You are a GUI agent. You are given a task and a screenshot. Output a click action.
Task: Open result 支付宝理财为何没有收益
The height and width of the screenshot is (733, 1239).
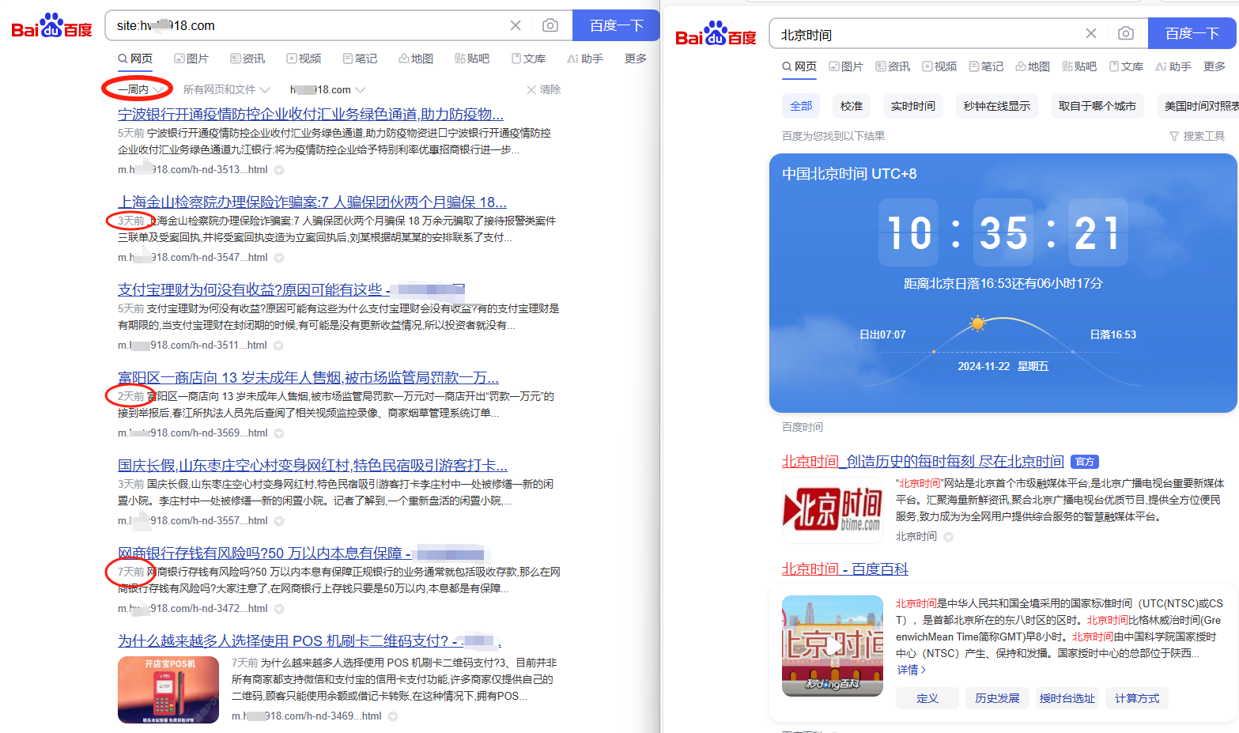291,290
